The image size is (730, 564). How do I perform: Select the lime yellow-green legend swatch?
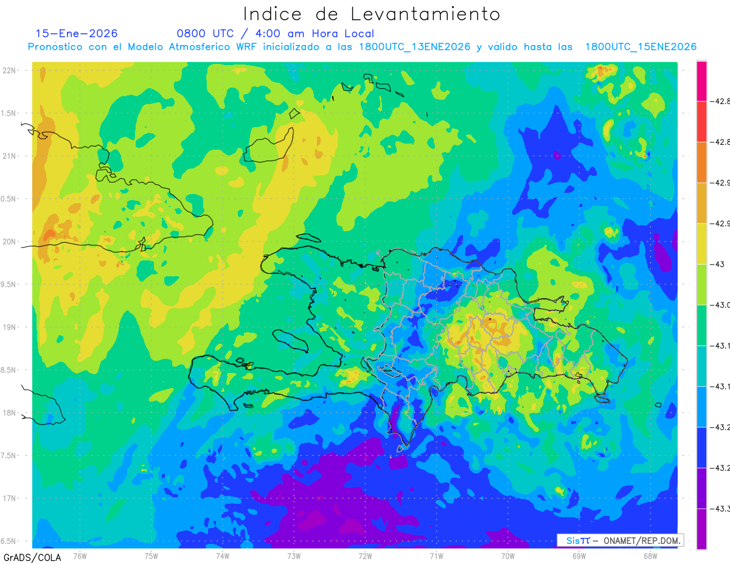(x=701, y=285)
